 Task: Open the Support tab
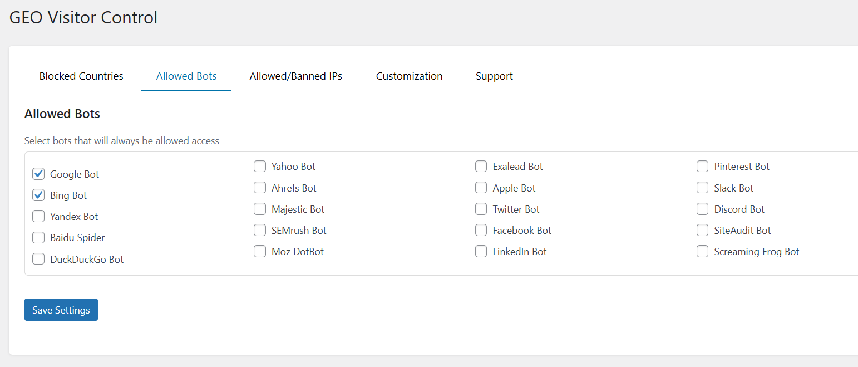point(494,76)
